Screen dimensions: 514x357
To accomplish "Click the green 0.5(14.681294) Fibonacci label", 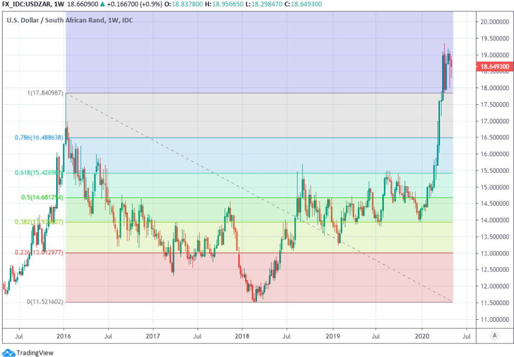I will pos(42,198).
